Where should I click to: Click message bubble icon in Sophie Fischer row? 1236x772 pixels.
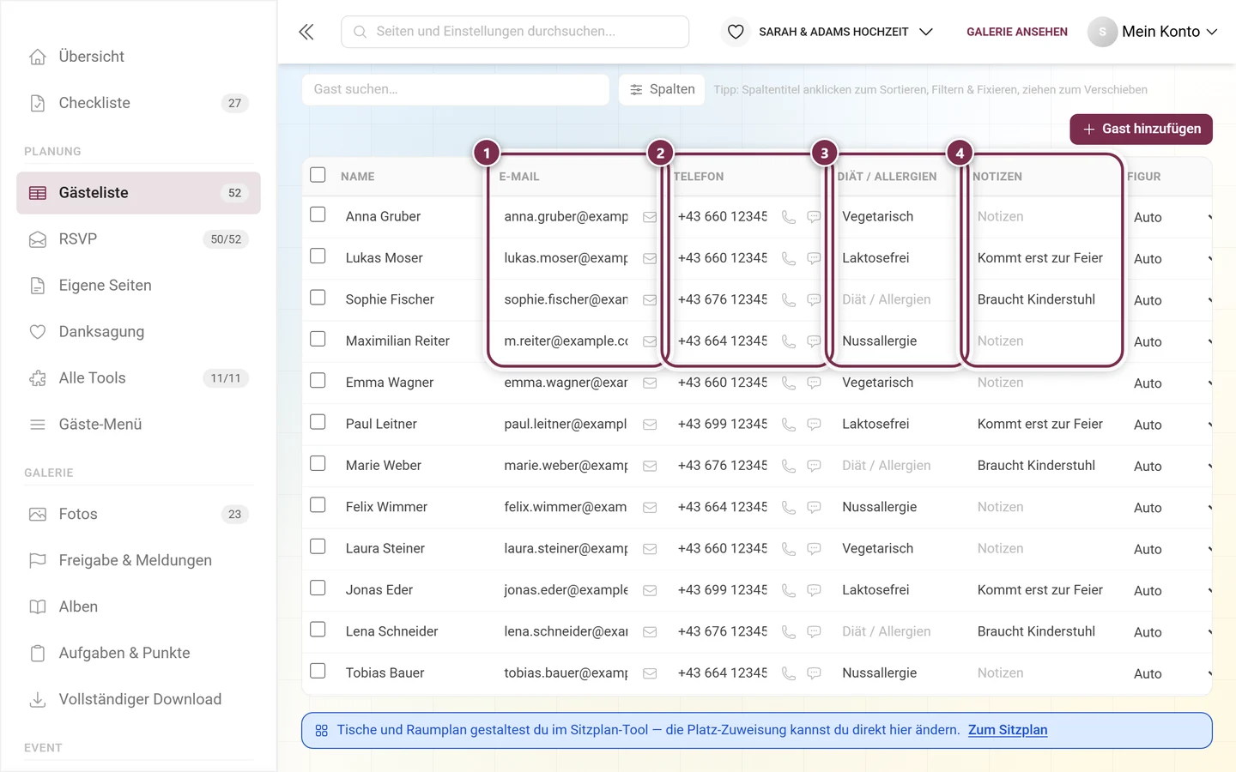click(814, 300)
